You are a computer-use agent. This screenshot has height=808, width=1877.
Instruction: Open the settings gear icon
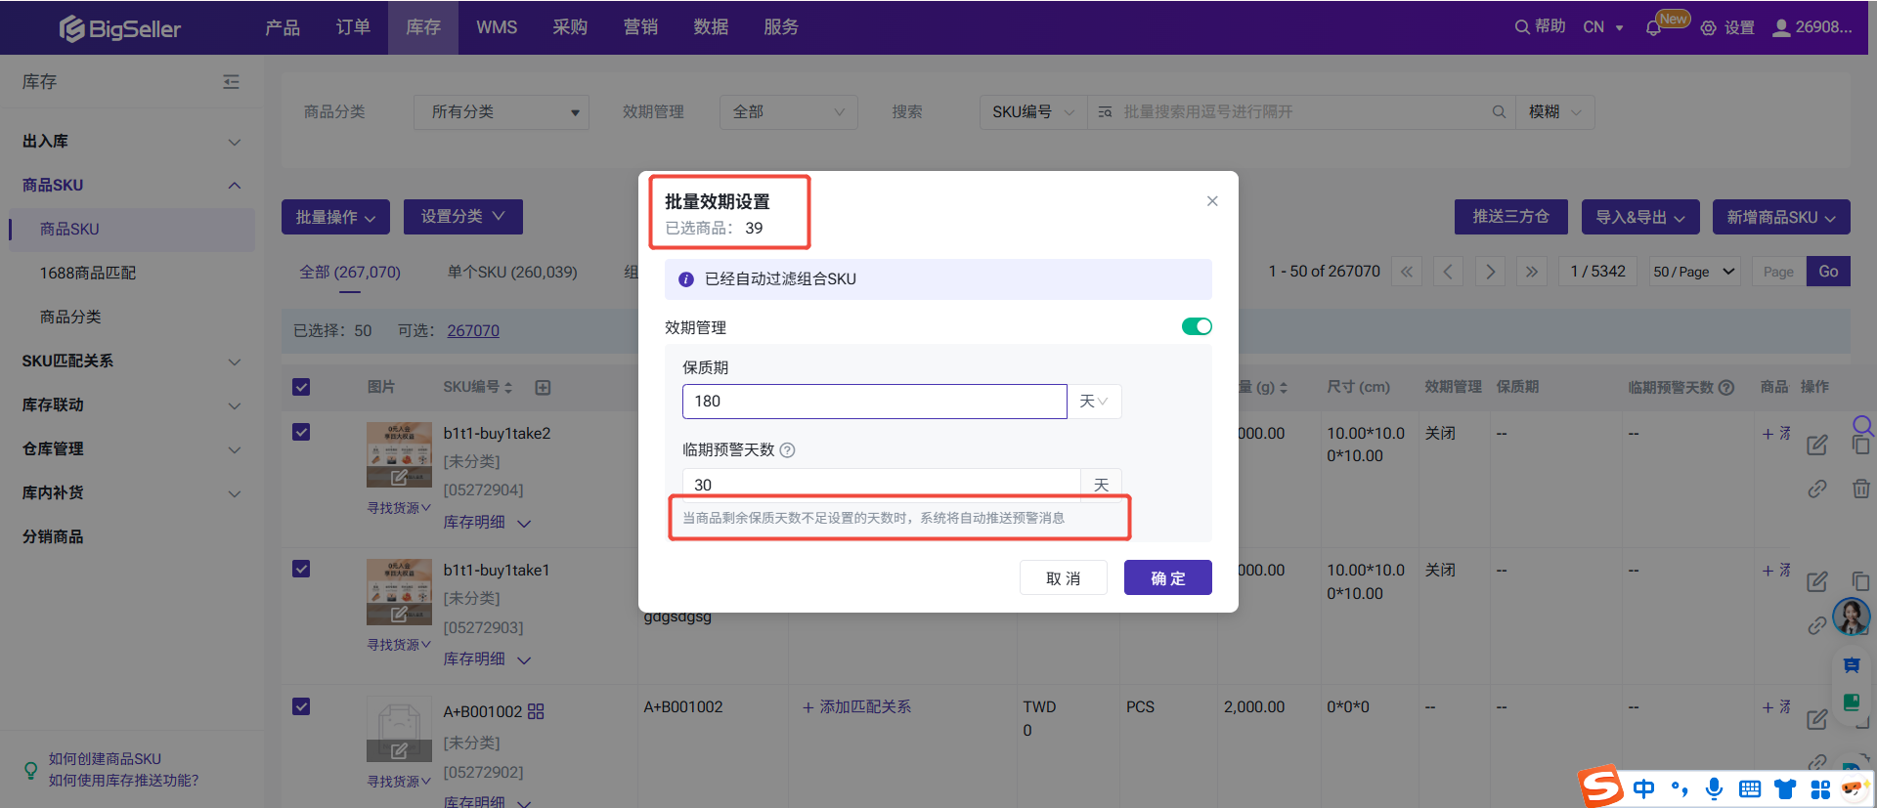pos(1708,28)
